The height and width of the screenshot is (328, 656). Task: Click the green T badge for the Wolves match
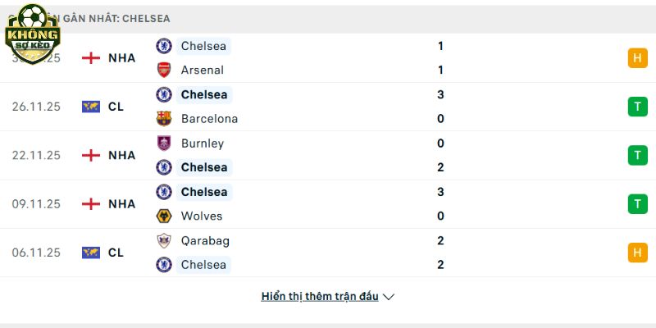637,204
